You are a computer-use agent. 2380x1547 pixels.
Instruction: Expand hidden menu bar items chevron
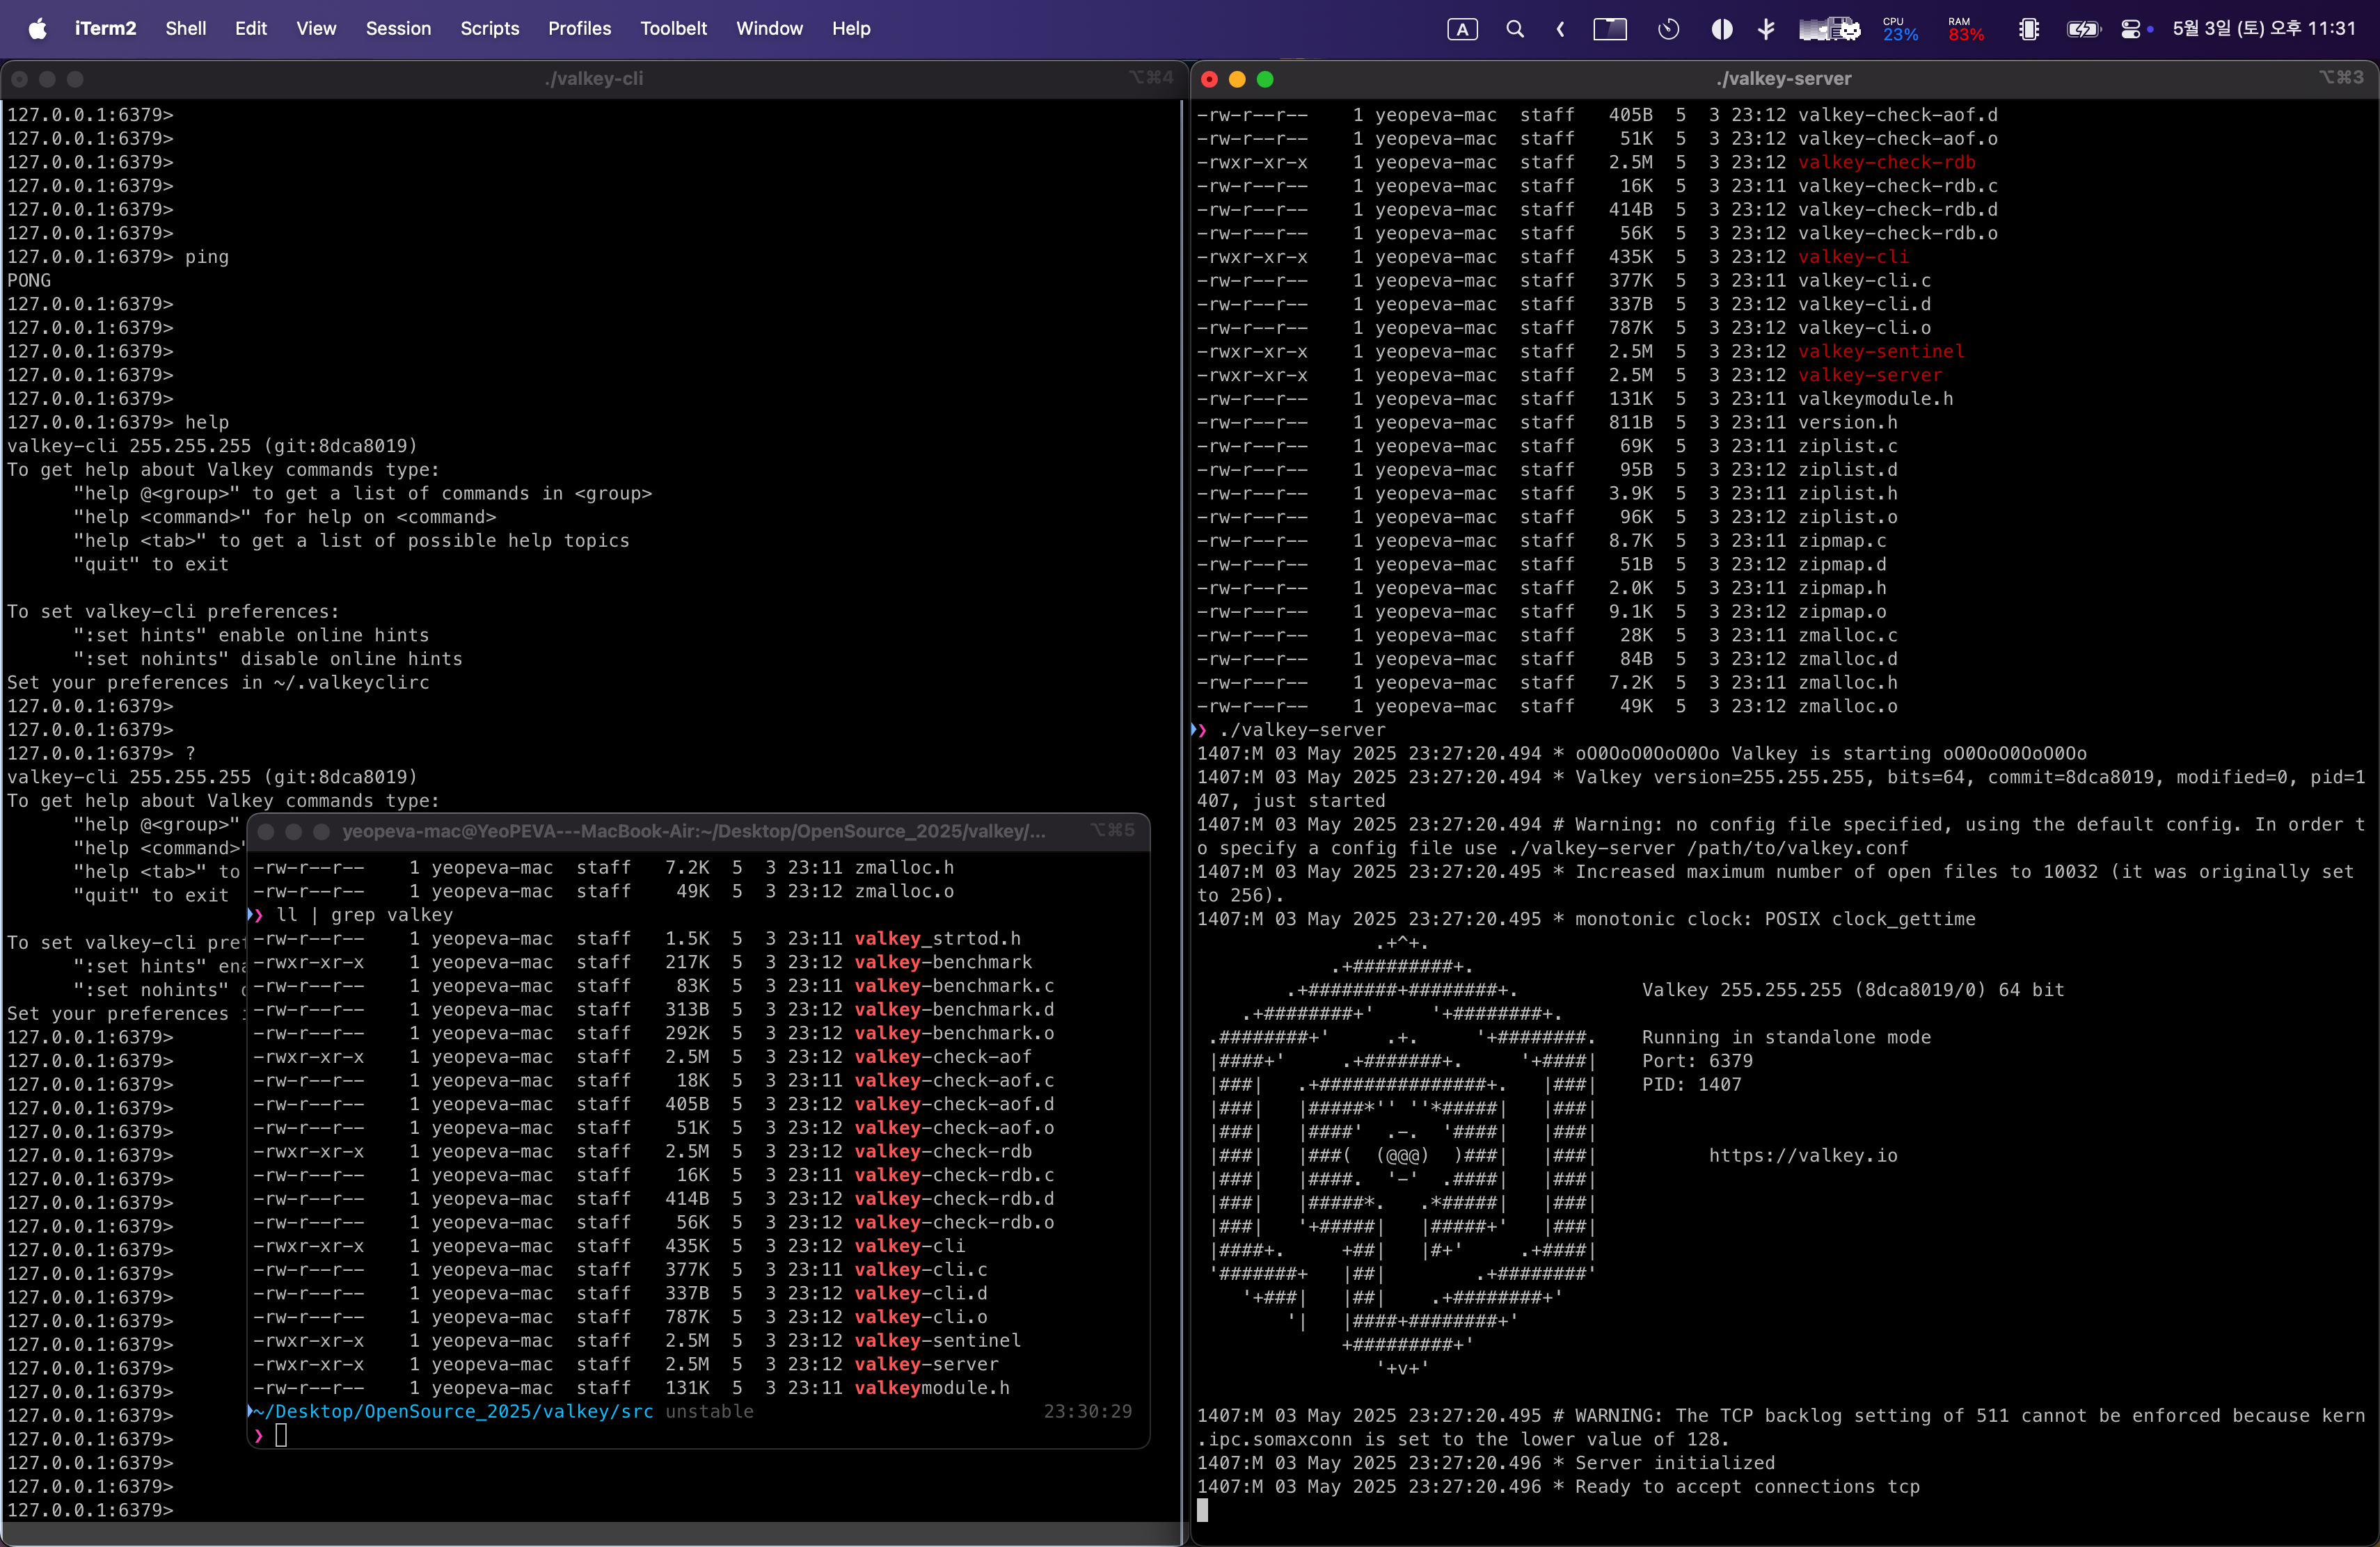point(1560,29)
